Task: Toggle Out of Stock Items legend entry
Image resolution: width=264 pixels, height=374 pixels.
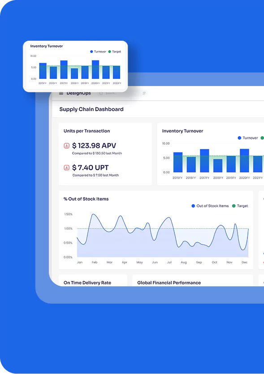Action: (210, 206)
